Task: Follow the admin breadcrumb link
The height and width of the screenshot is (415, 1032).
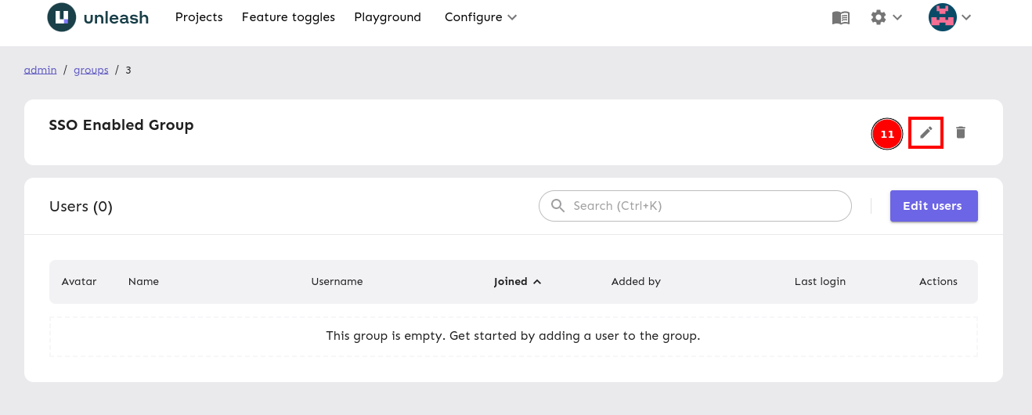Action: [x=40, y=70]
